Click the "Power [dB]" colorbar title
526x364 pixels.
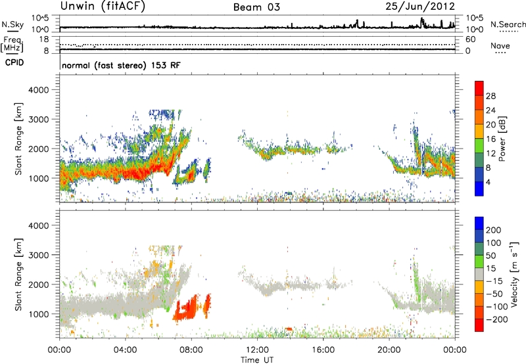pyautogui.click(x=502, y=139)
